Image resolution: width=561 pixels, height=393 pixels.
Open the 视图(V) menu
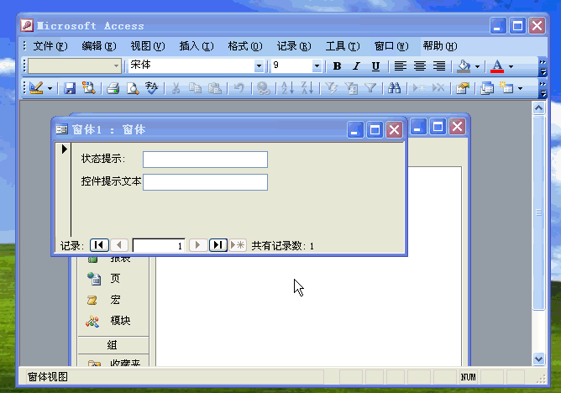(148, 46)
